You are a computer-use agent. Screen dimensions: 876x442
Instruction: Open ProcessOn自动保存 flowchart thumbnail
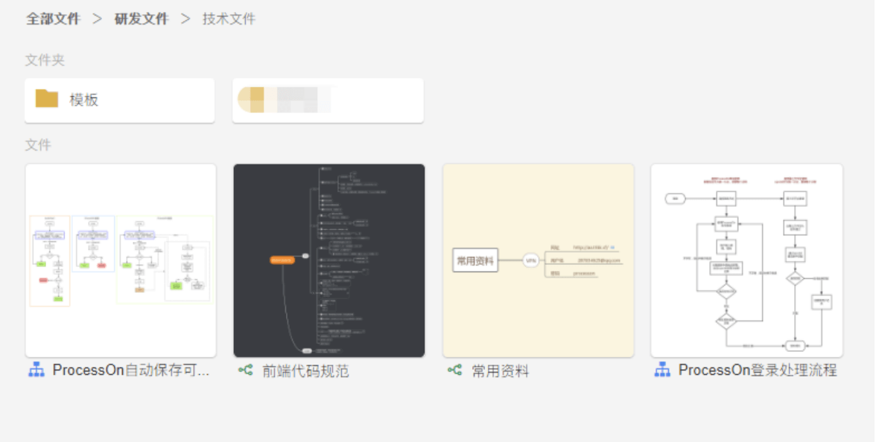(x=121, y=260)
